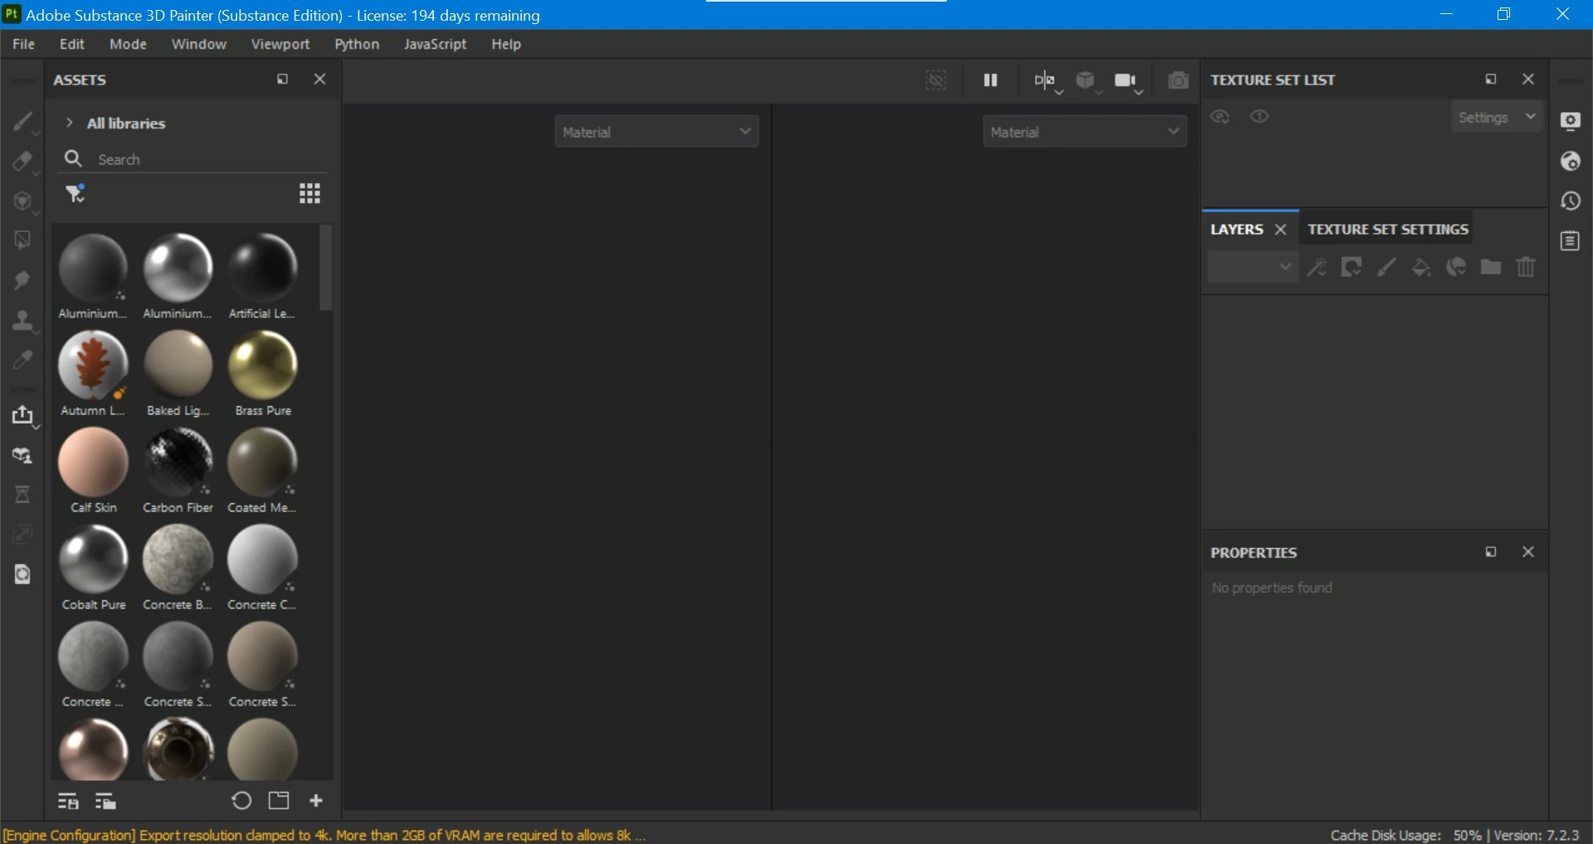
Task: Open the camera settings video icon
Action: (1128, 81)
